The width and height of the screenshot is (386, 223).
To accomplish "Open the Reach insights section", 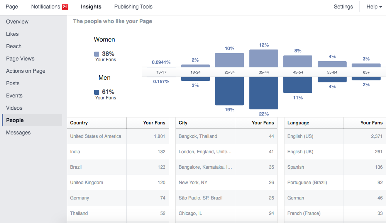I will [x=14, y=46].
